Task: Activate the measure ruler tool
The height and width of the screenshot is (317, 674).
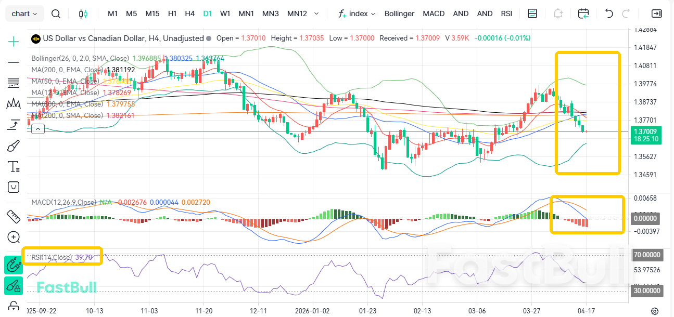Action: [x=13, y=217]
